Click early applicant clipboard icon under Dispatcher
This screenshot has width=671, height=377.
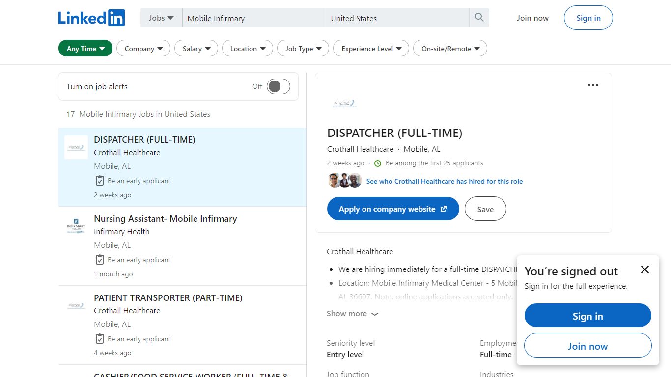point(99,181)
